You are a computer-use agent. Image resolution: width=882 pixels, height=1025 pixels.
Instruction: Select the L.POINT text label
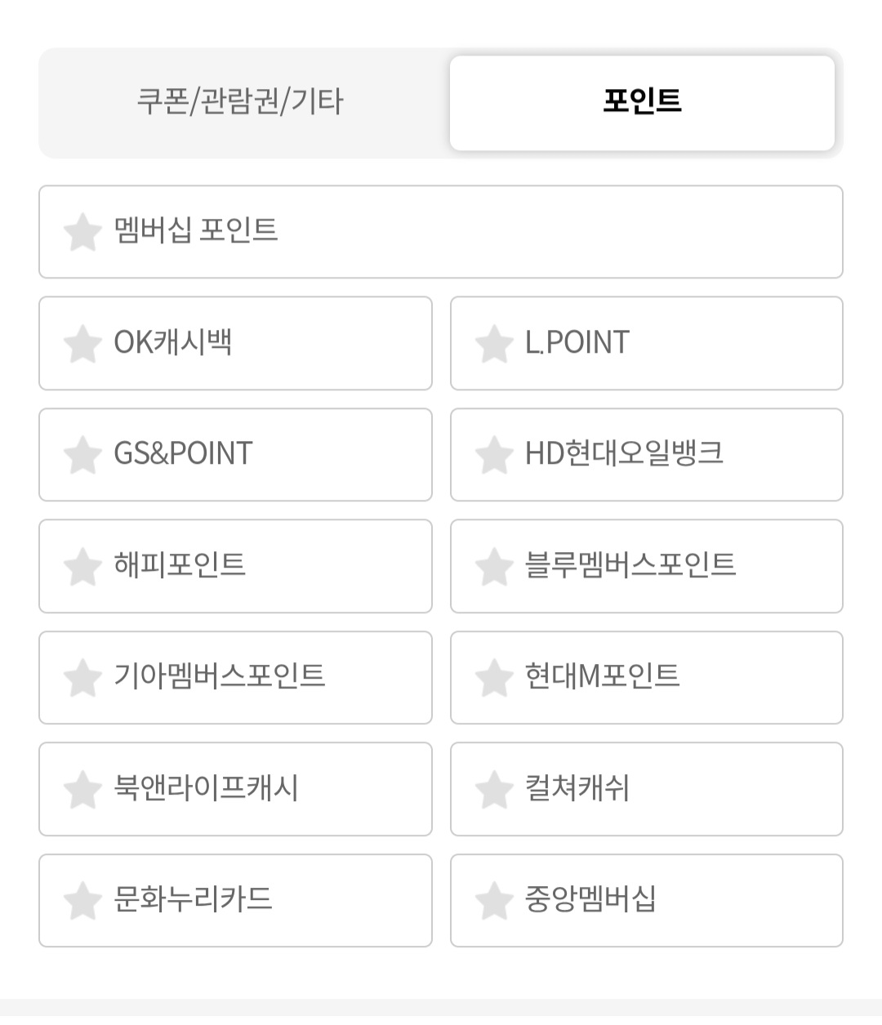tap(577, 343)
